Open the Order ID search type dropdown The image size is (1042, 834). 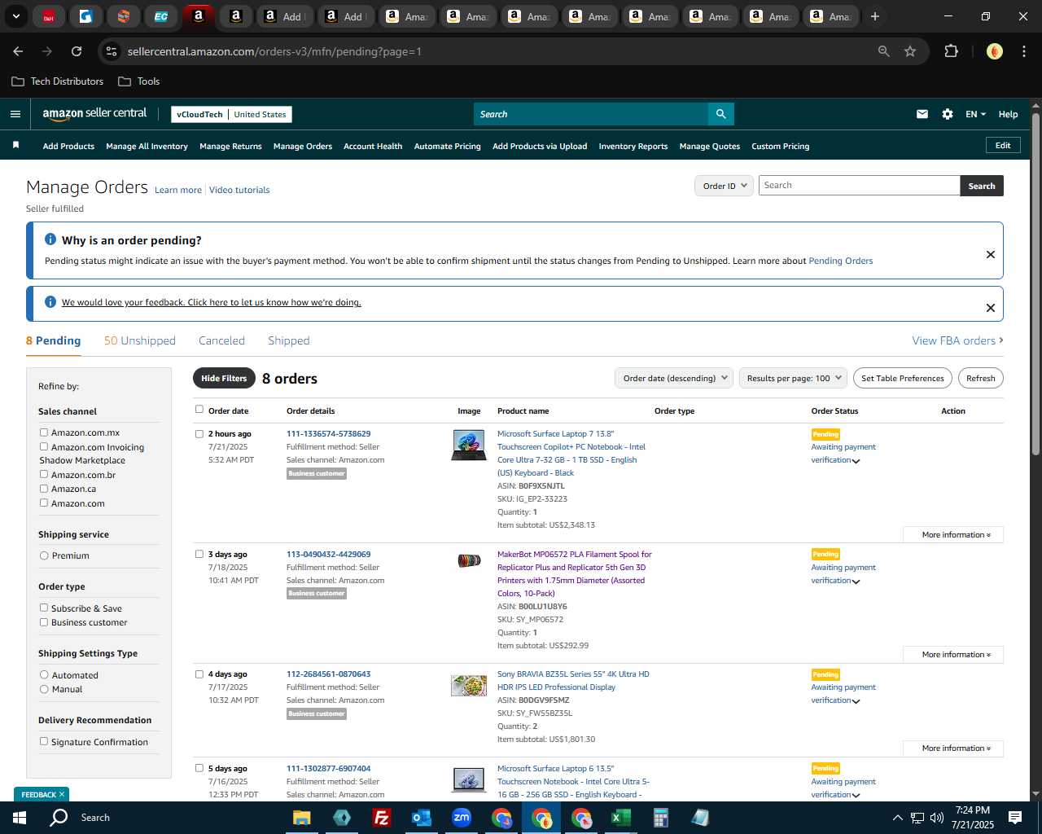pos(724,186)
